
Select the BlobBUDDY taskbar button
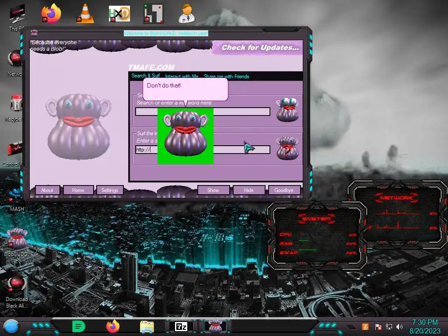click(215, 326)
